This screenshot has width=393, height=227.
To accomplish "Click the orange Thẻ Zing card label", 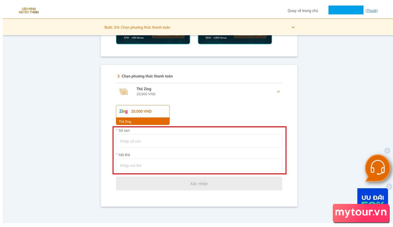I will [143, 122].
